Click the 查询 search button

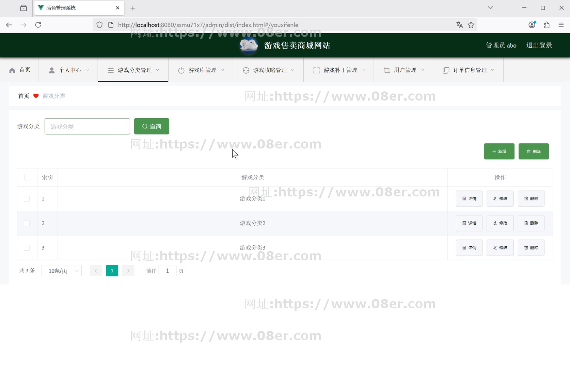pos(151,126)
